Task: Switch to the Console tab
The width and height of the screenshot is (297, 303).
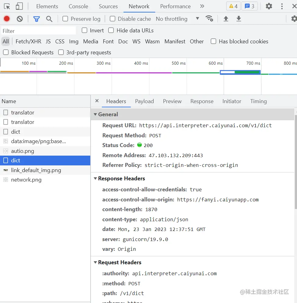Action: (x=78, y=6)
